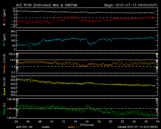Click the "created: 2015-07-14 03:31:05UTC" footer text

[138, 127]
